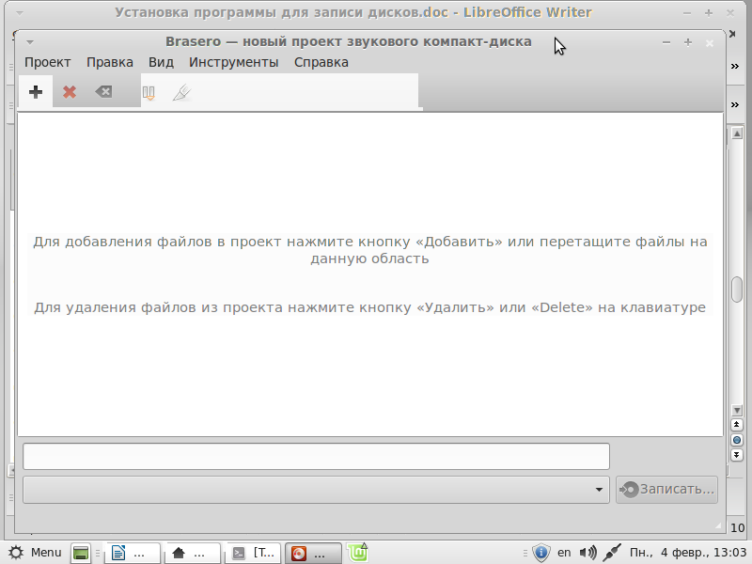Click the en keyboard layout indicator
The width and height of the screenshot is (752, 564).
point(565,553)
